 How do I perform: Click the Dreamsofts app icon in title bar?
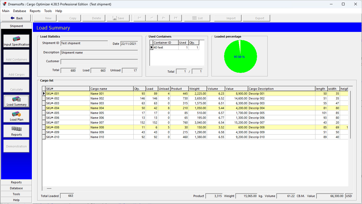click(4, 4)
